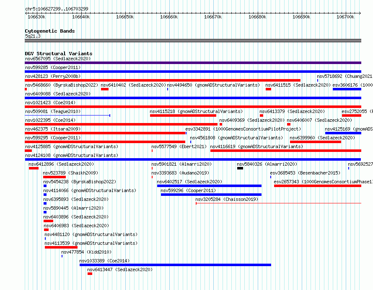Open the nsv4114066 variant label
Image resolution: width=373 pixels, height=290 pixels.
click(90, 190)
